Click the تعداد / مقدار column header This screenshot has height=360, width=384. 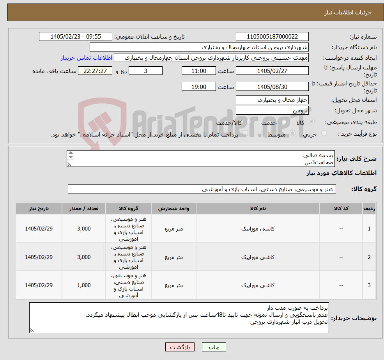click(84, 208)
